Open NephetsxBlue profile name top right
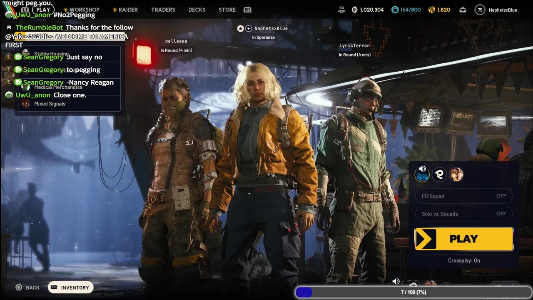533x300 pixels. [x=503, y=10]
